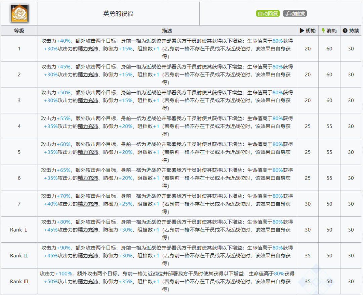Open the 精力充沛 link in level 1 row
This screenshot has width=363, height=295.
88,49
